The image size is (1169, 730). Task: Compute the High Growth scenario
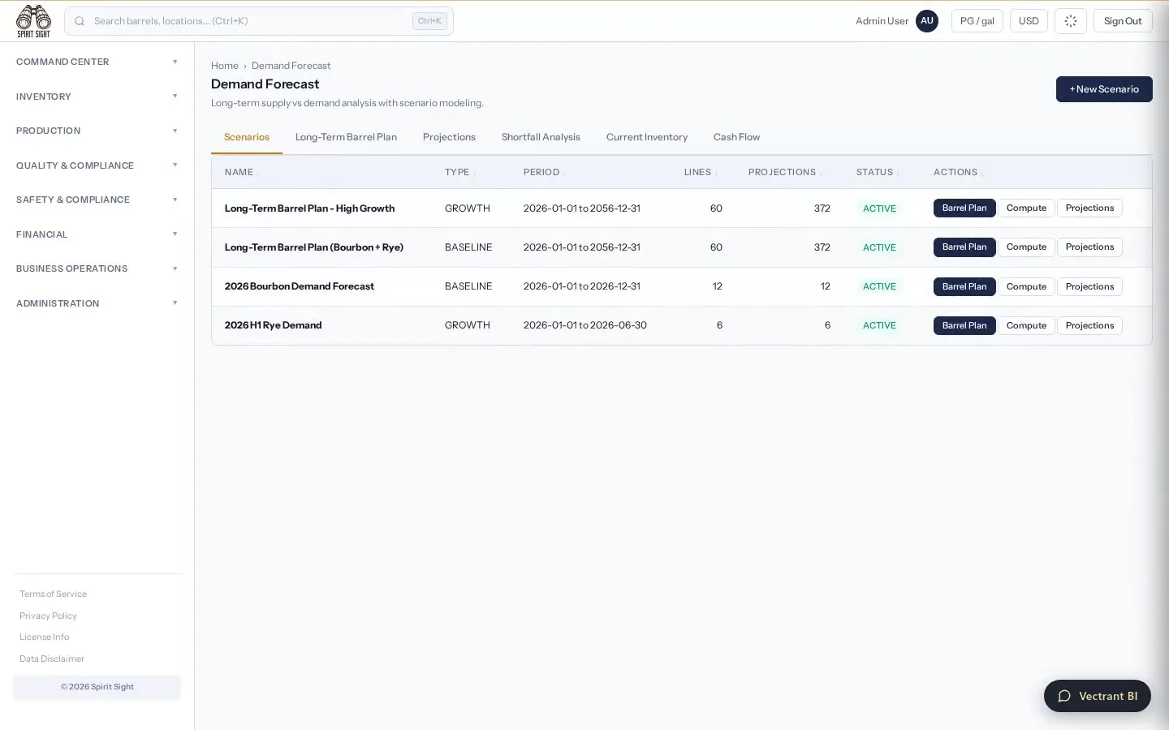point(1026,208)
